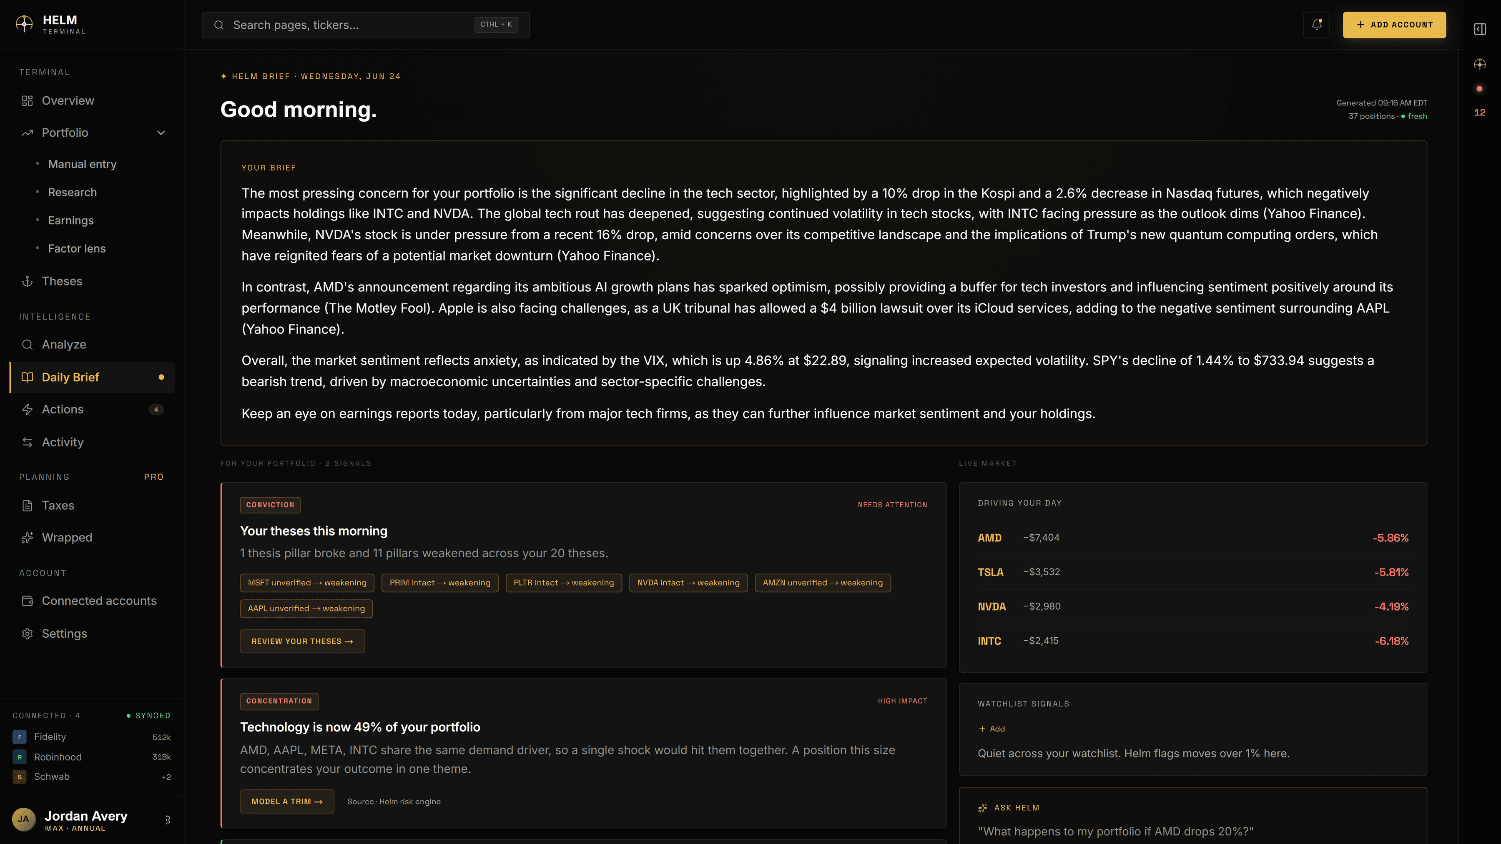The image size is (1501, 844).
Task: Open Theses via anchor icon
Action: point(28,281)
